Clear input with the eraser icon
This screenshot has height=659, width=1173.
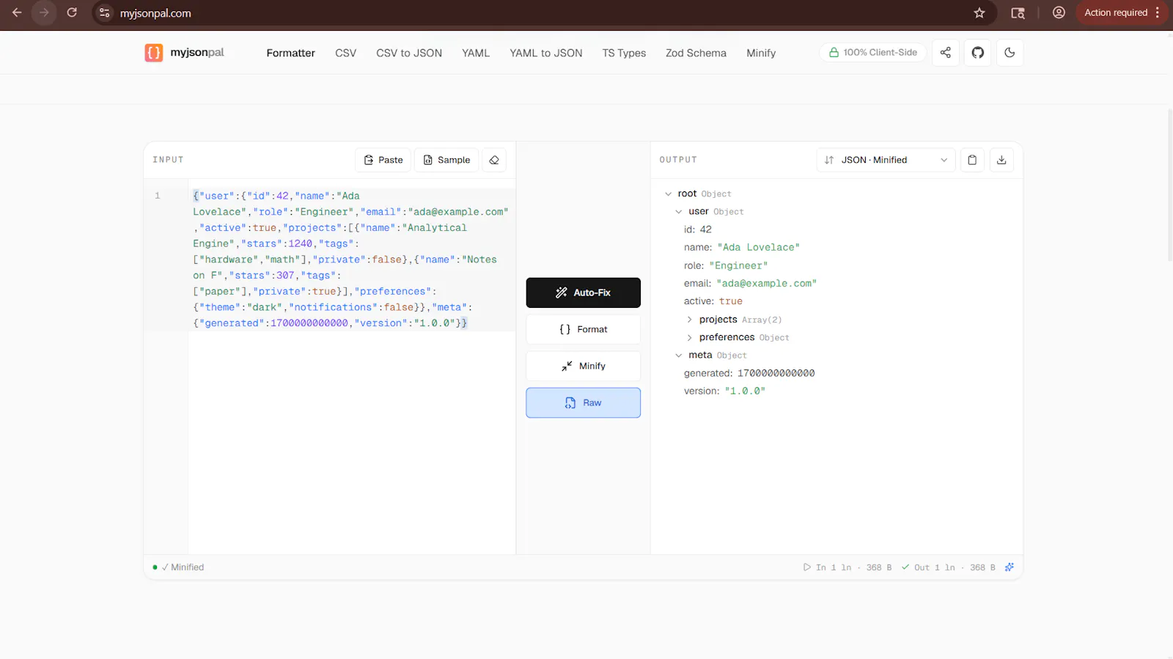click(x=494, y=160)
